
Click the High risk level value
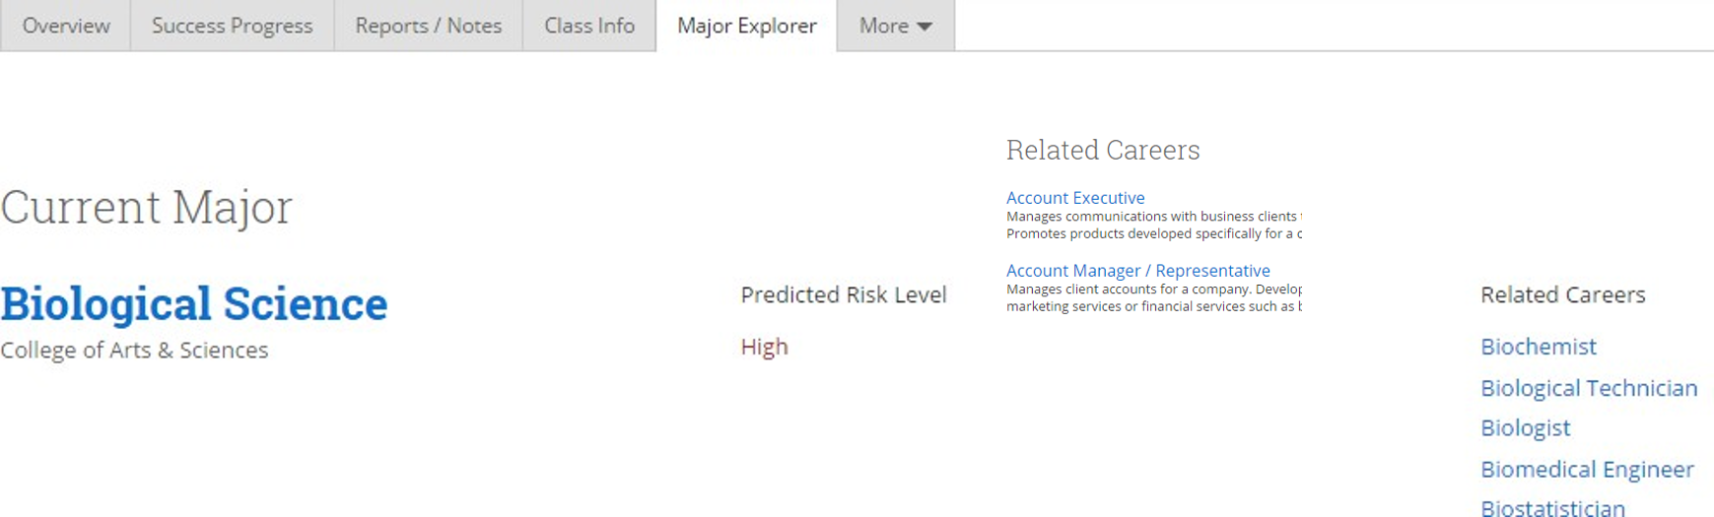pos(764,347)
